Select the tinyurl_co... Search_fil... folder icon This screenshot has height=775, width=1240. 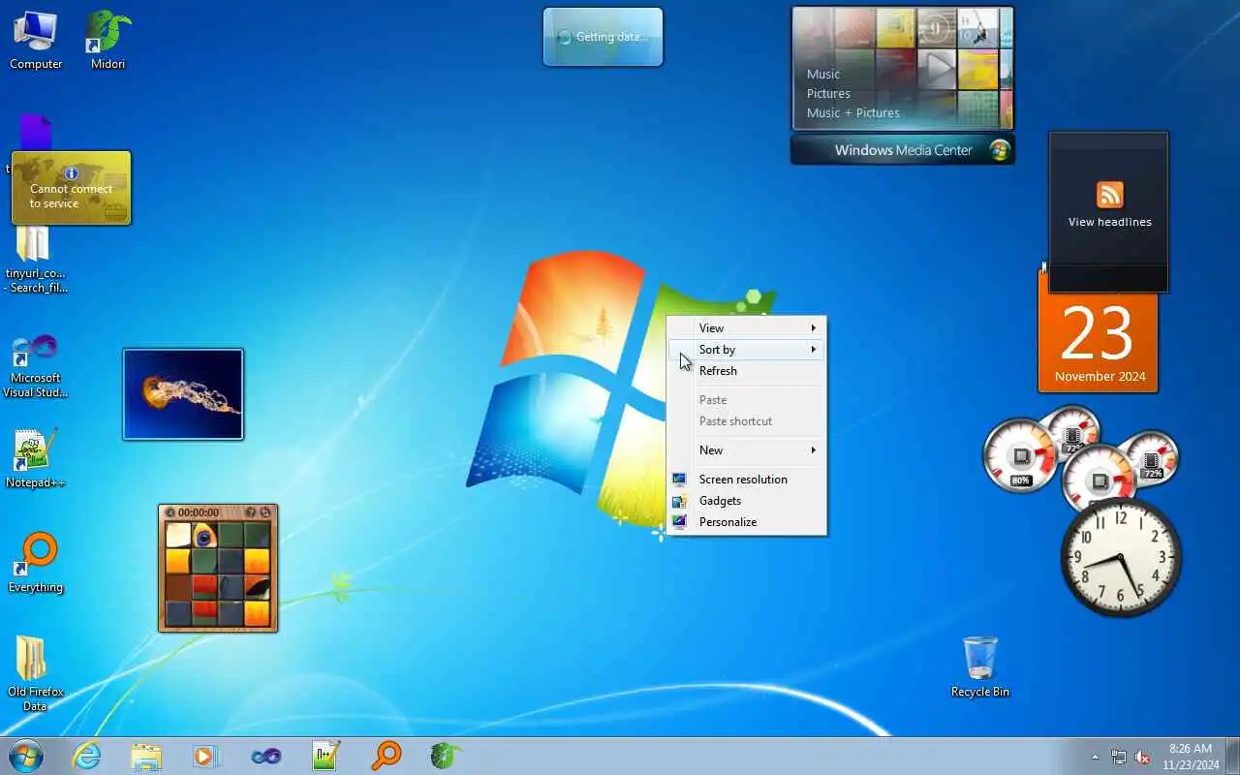point(35,259)
